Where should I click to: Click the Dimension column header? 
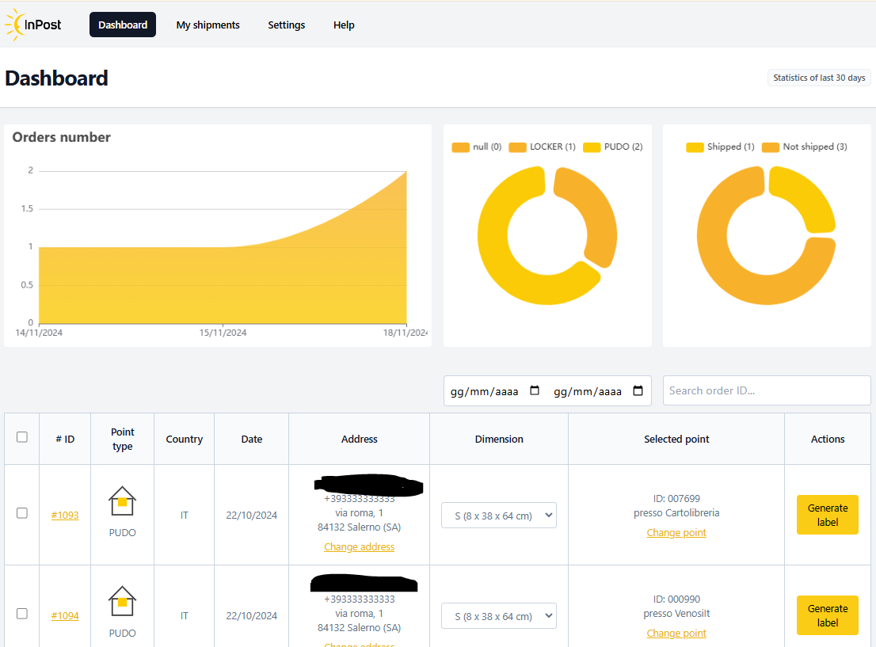click(499, 440)
